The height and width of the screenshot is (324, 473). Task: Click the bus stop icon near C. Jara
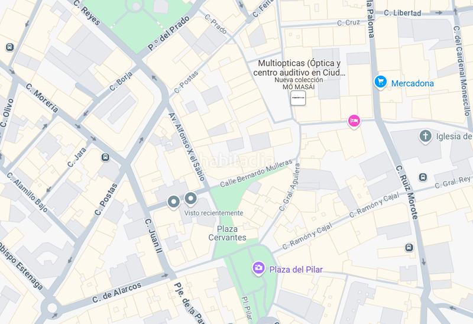(x=105, y=157)
